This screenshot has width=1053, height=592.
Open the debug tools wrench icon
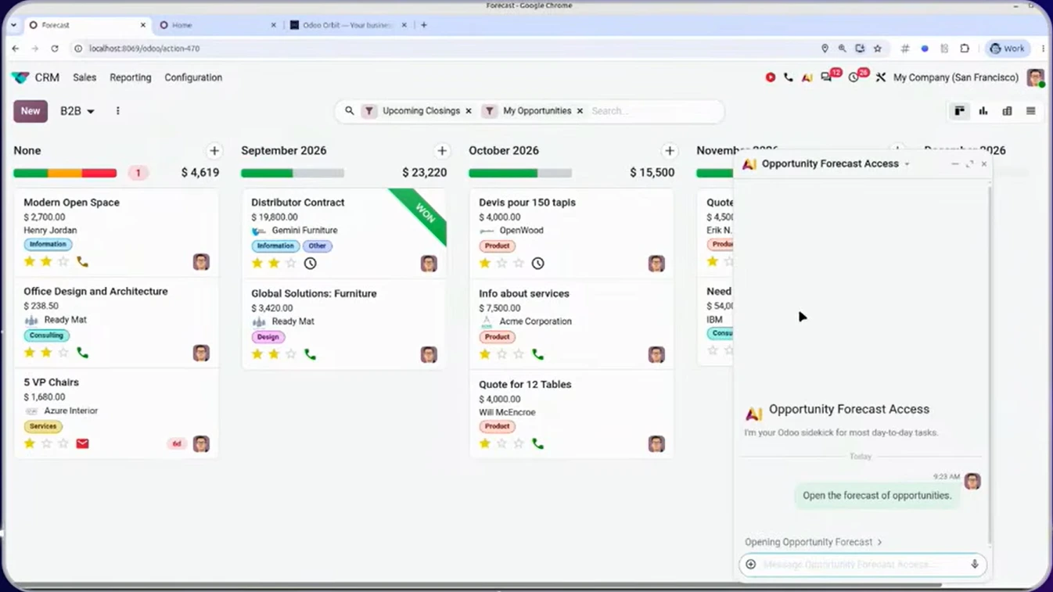pyautogui.click(x=881, y=77)
